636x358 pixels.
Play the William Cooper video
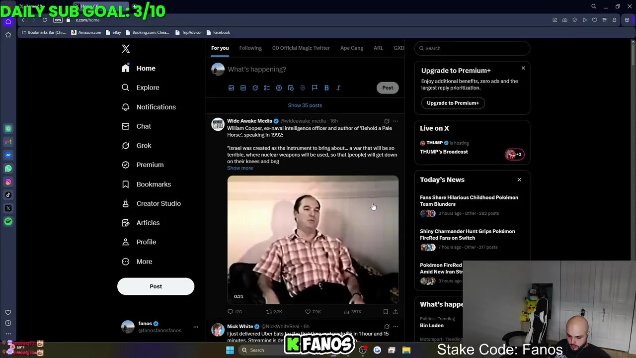(313, 239)
